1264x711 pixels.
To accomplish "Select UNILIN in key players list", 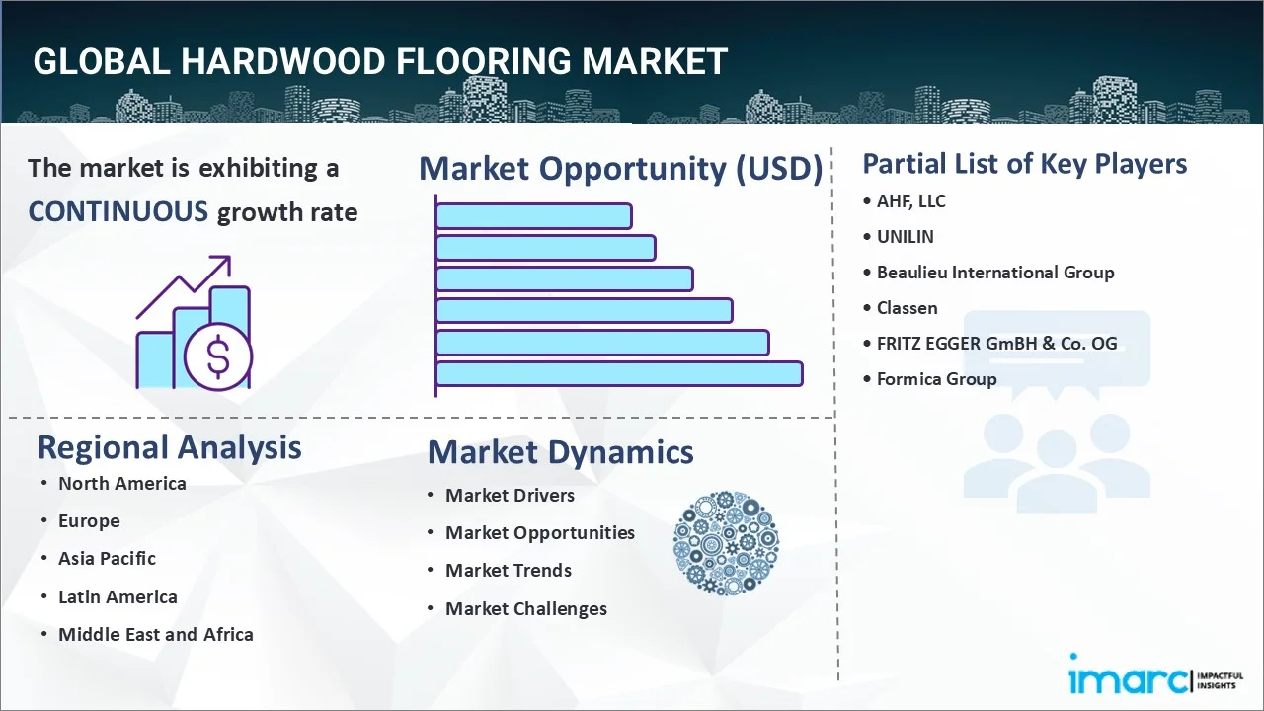I will click(905, 237).
